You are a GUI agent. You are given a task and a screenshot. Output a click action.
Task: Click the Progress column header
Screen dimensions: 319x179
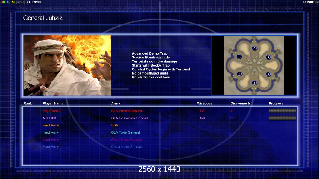(x=276, y=103)
